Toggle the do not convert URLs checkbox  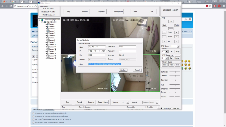click(33, 119)
